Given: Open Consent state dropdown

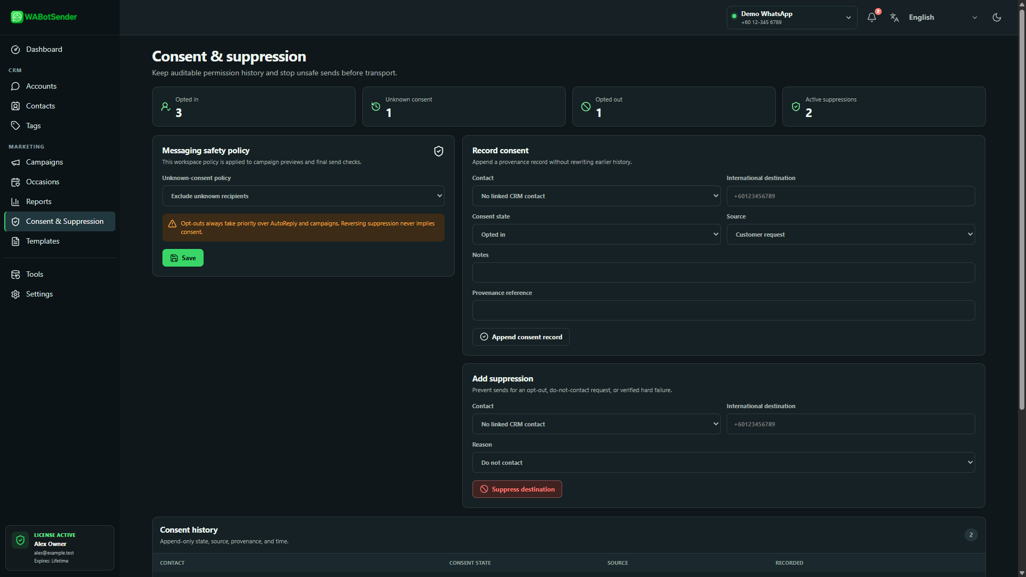Looking at the screenshot, I should [x=596, y=235].
